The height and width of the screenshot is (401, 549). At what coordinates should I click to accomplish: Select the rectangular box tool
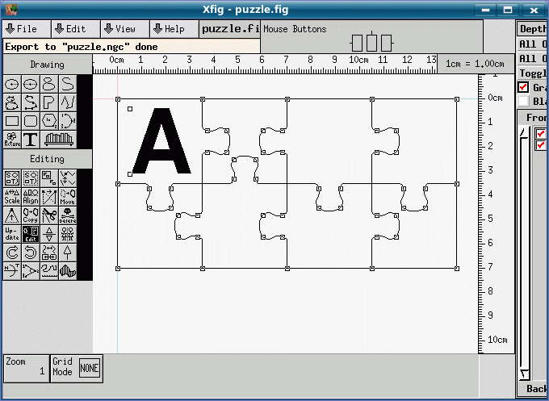[x=12, y=121]
